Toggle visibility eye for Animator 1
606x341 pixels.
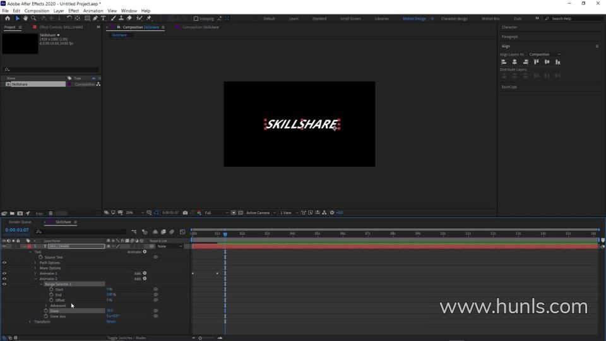(x=4, y=273)
